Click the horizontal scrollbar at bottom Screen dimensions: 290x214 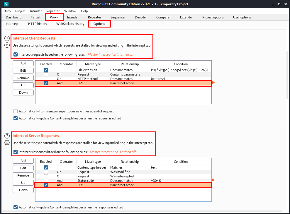point(142,211)
